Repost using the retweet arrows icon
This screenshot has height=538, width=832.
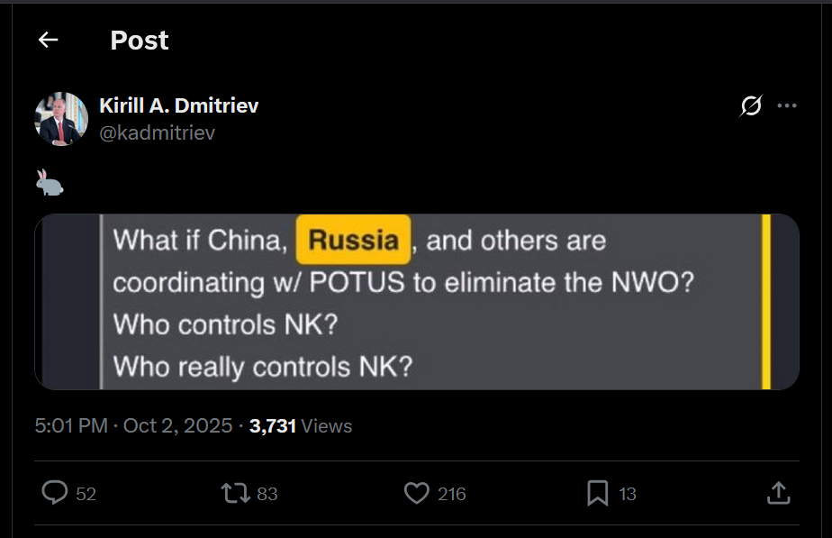pos(235,493)
